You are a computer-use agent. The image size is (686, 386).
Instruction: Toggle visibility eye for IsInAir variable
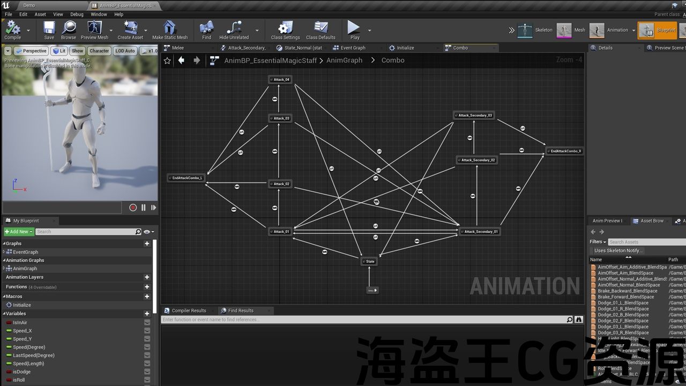[147, 323]
